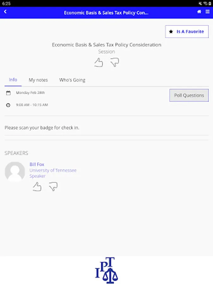This screenshot has width=213, height=284.
Task: Like the session with thumbs up
Action: point(99,62)
